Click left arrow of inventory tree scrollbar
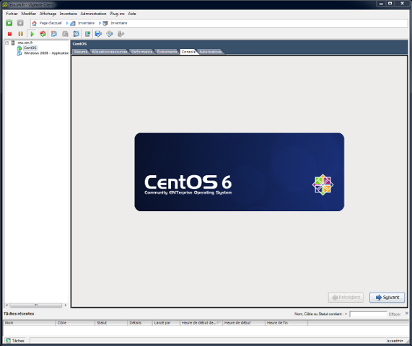Screen dimensions: 412x346 [x=6, y=306]
